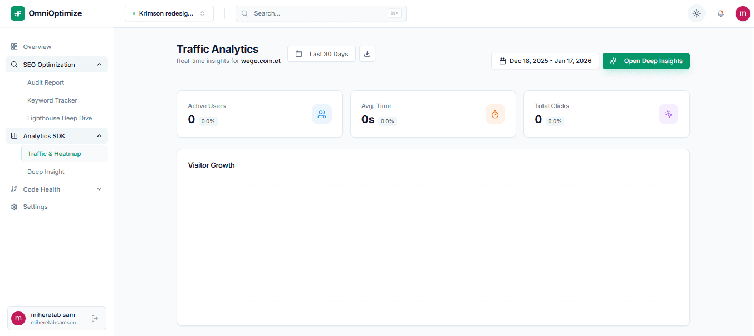Toggle light/dark theme sun button
754x336 pixels.
click(x=697, y=13)
